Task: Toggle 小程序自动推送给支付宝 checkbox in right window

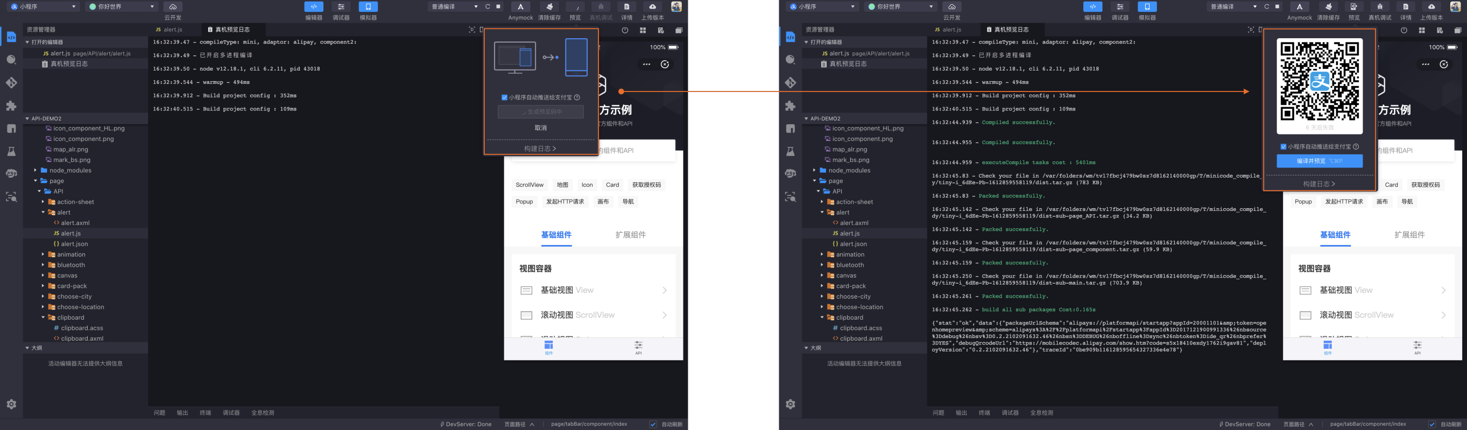Action: [1283, 147]
